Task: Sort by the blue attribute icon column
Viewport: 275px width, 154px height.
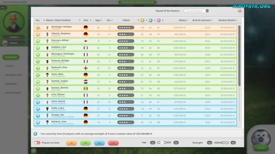Action: (x=150, y=20)
